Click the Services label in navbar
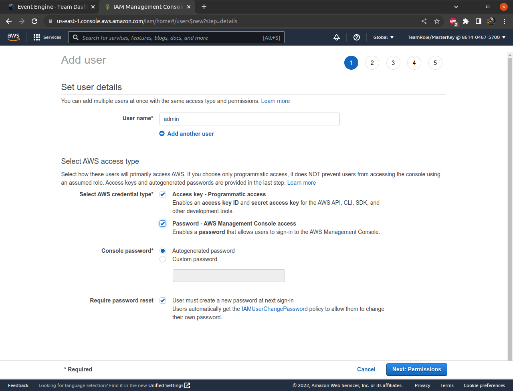Image resolution: width=513 pixels, height=391 pixels. pos(52,37)
